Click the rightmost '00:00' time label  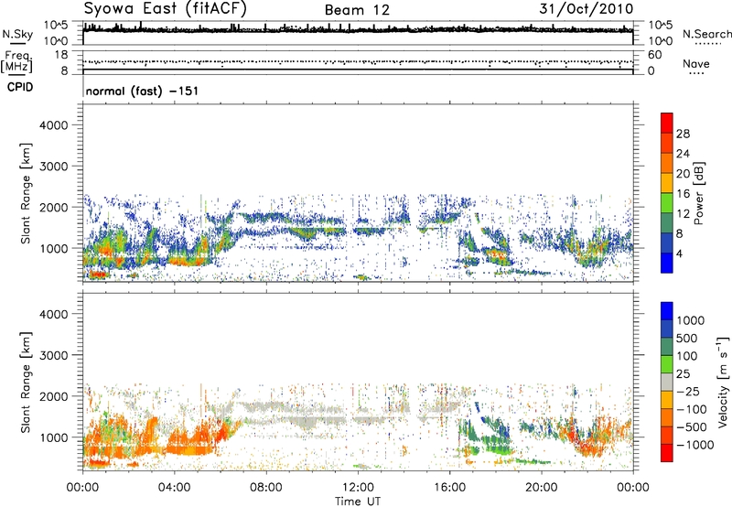[633, 488]
